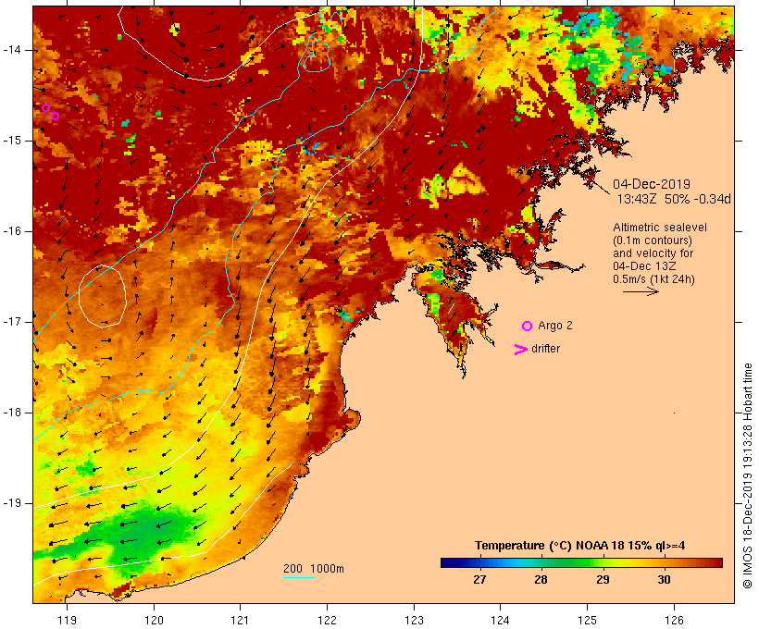Screen dimensions: 759x629
Task: Click the '(0.1m contours)' caption line
Action: (653, 240)
